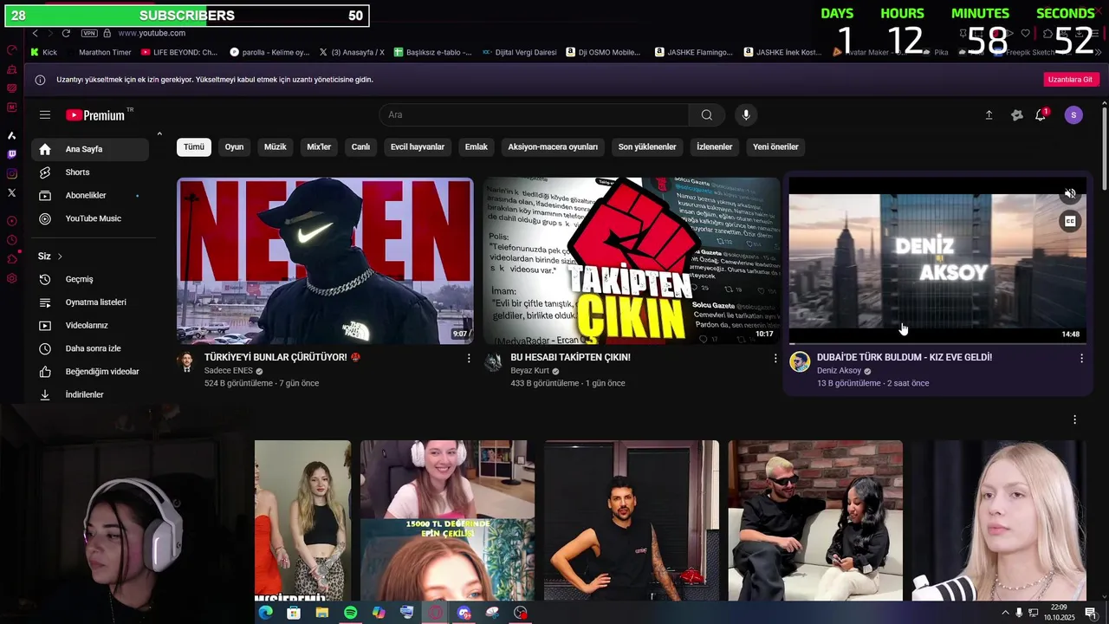Open Instagram icon in browser sidebar
The image size is (1109, 624).
(x=11, y=173)
